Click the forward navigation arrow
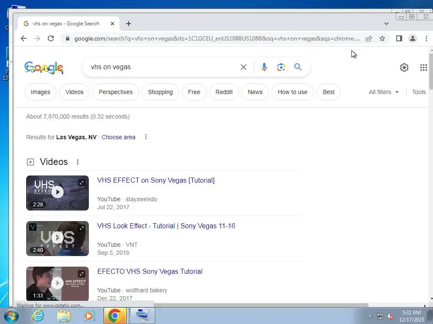 pos(37,38)
